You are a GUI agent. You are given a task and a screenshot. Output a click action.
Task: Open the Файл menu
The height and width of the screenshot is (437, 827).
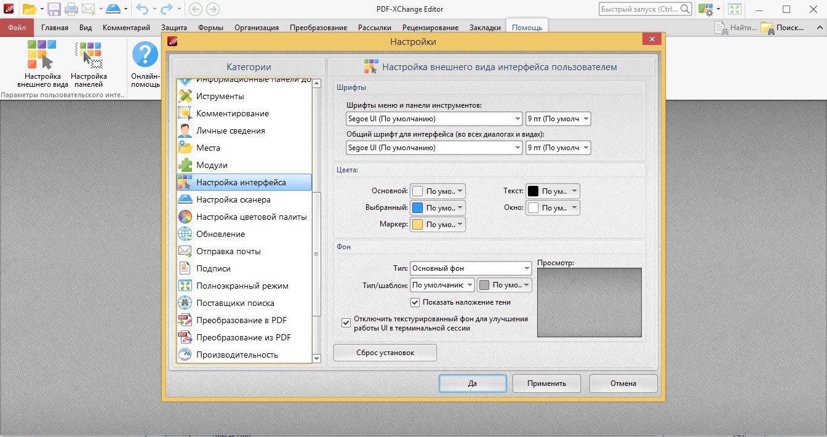click(x=17, y=27)
